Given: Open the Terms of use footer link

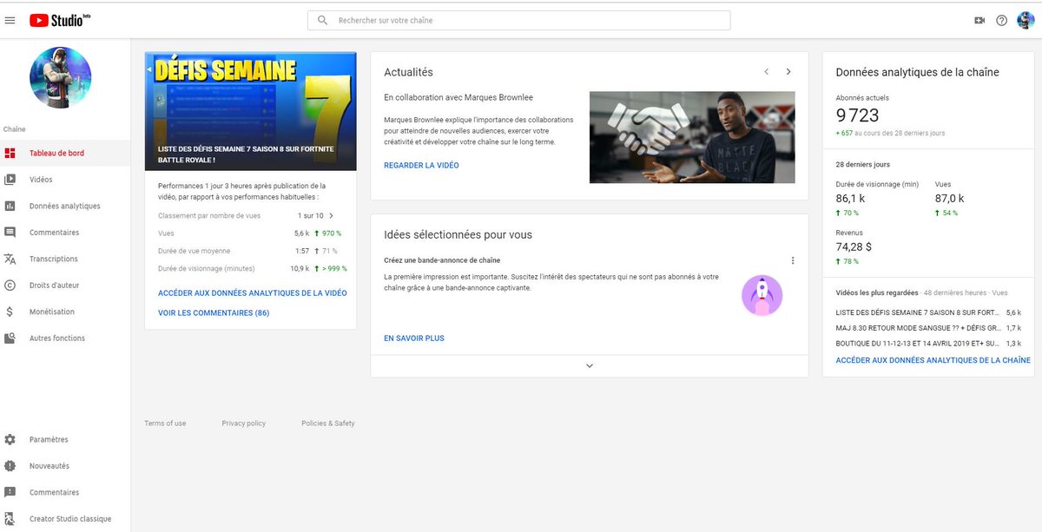Looking at the screenshot, I should click(165, 424).
